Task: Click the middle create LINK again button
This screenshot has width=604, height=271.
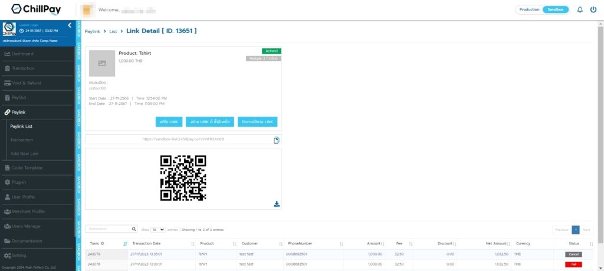Action: point(210,121)
